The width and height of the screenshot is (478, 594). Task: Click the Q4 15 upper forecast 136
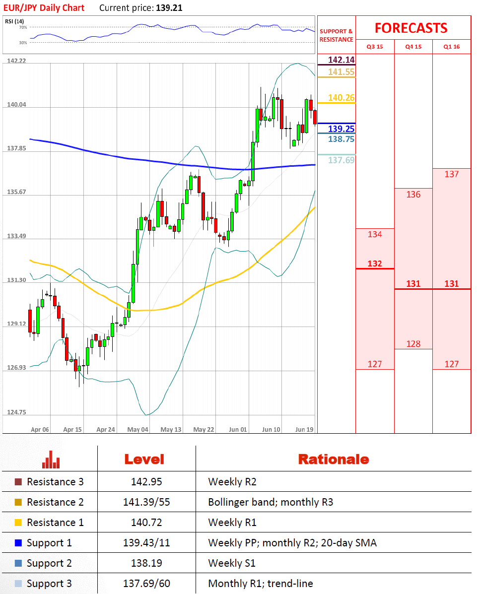tap(413, 195)
